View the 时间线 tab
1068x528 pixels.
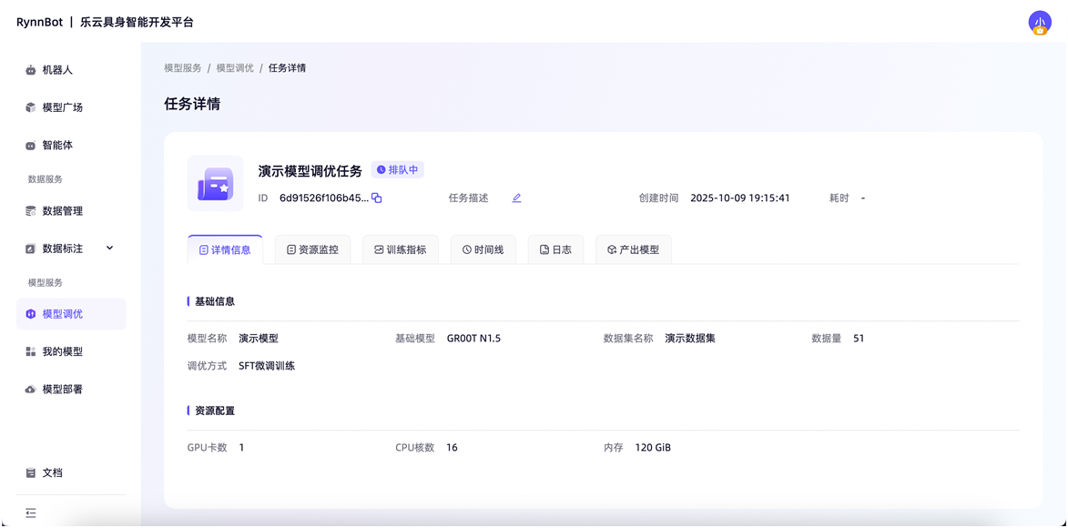pyautogui.click(x=483, y=250)
